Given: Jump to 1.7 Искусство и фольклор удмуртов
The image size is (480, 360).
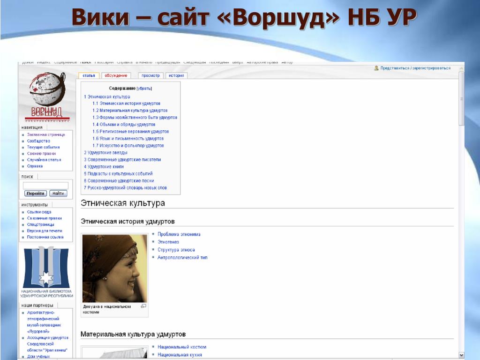Looking at the screenshot, I should tap(128, 146).
